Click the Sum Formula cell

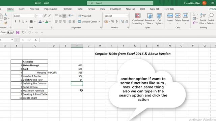pyautogui.click(x=35, y=87)
